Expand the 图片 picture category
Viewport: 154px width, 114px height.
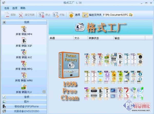click(24, 102)
